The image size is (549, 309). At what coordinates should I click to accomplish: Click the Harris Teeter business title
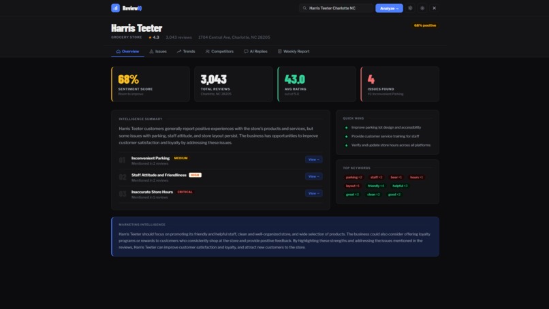click(136, 28)
